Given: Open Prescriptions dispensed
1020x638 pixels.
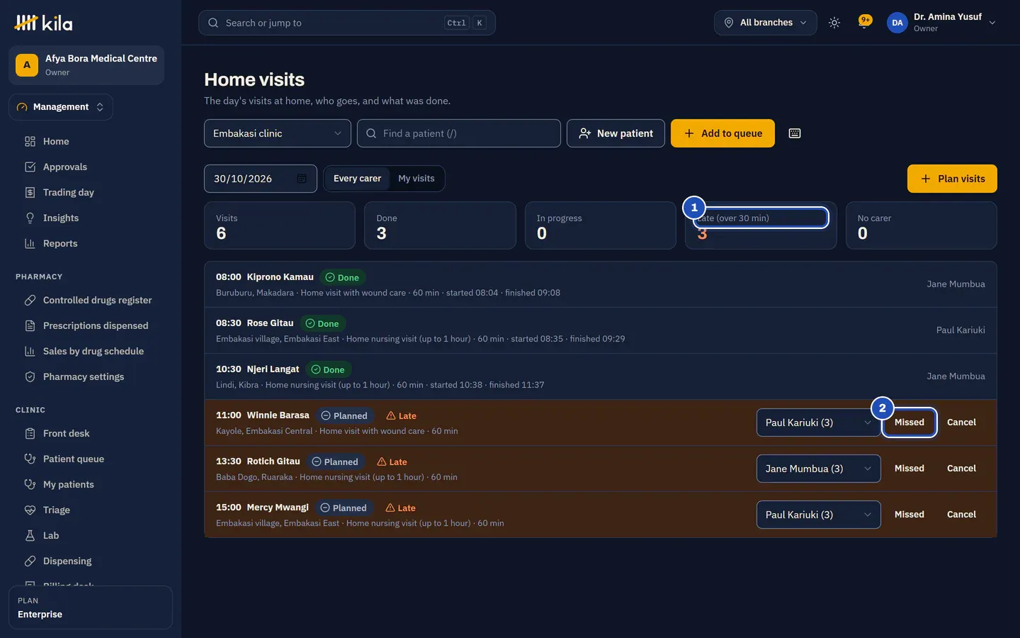Looking at the screenshot, I should pyautogui.click(x=91, y=325).
